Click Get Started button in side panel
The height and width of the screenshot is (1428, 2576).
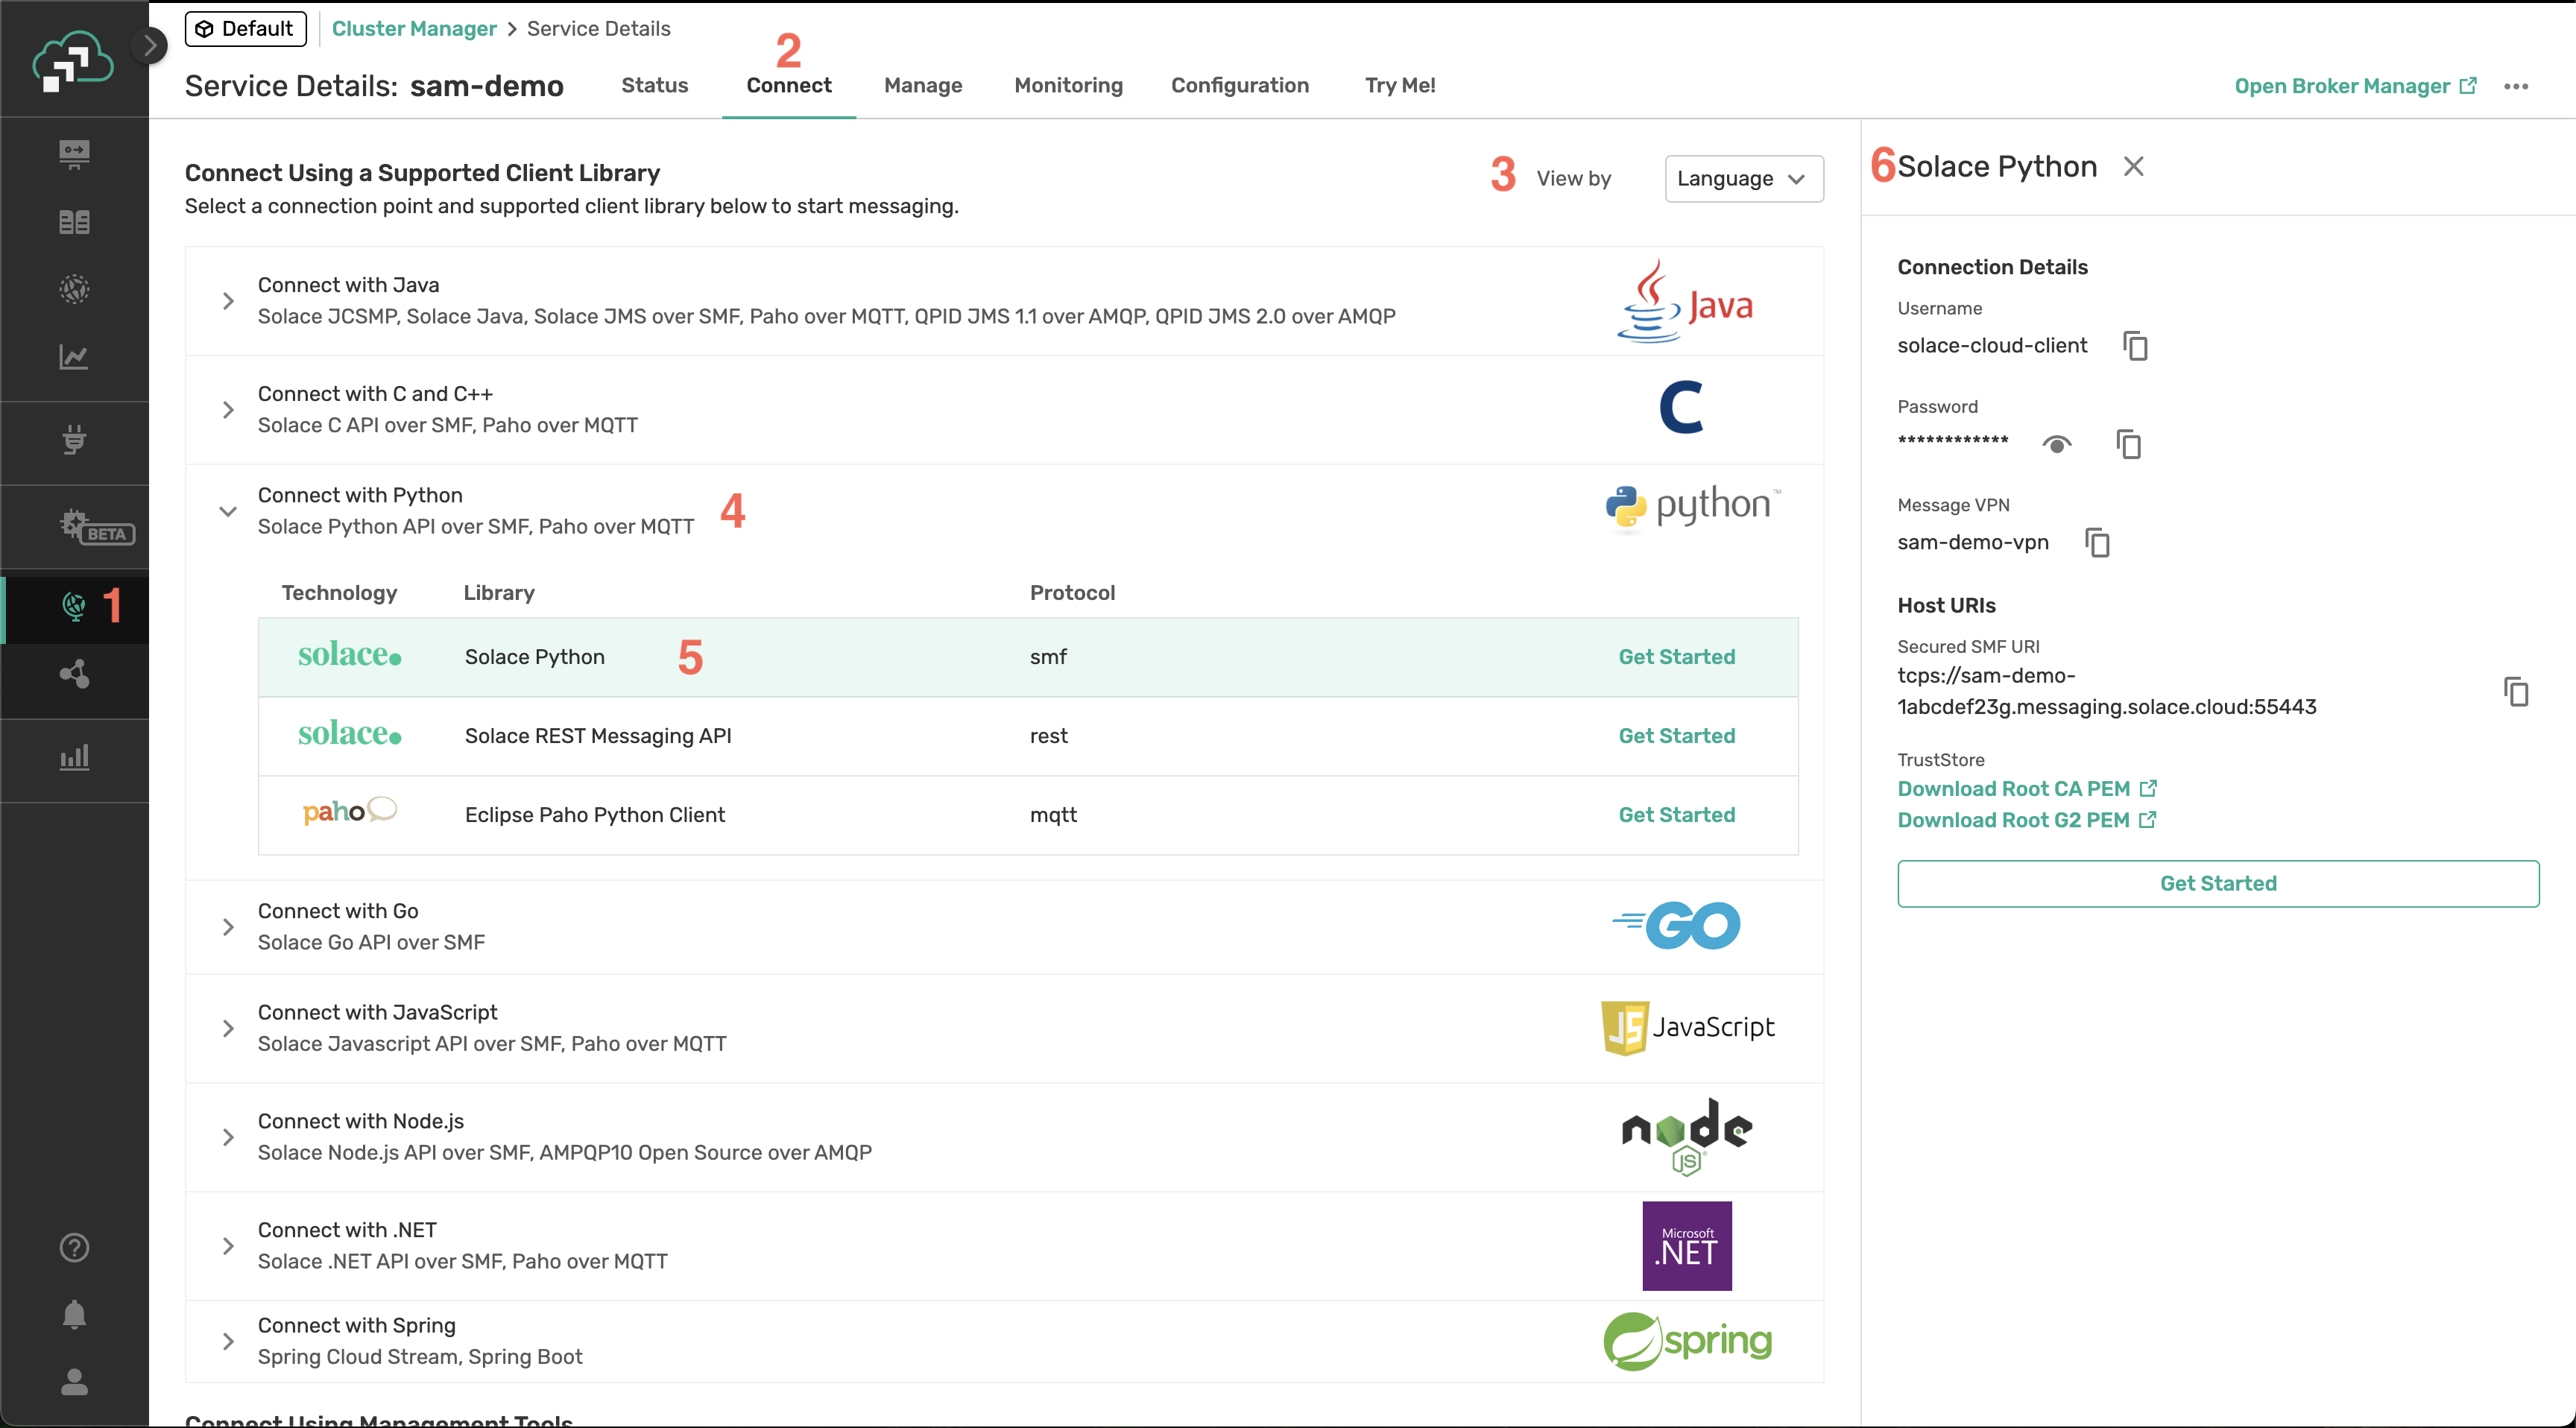(2217, 883)
